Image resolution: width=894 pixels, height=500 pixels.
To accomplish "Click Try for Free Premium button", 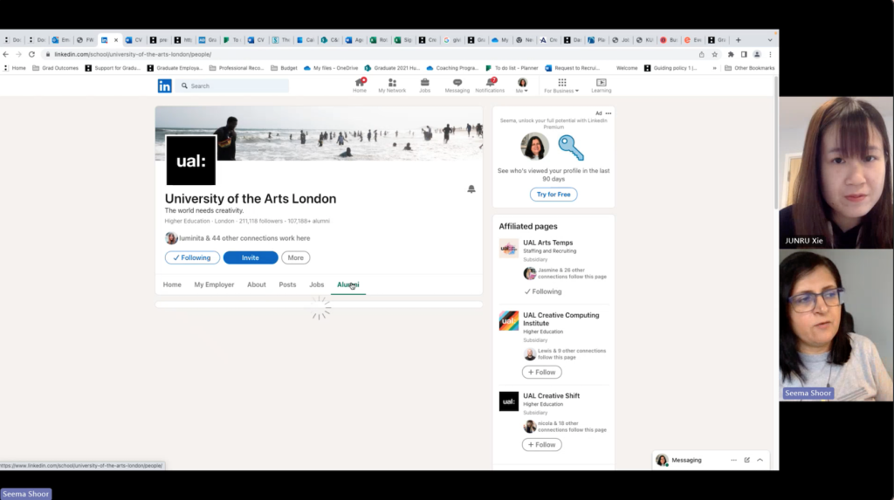I will click(x=553, y=195).
